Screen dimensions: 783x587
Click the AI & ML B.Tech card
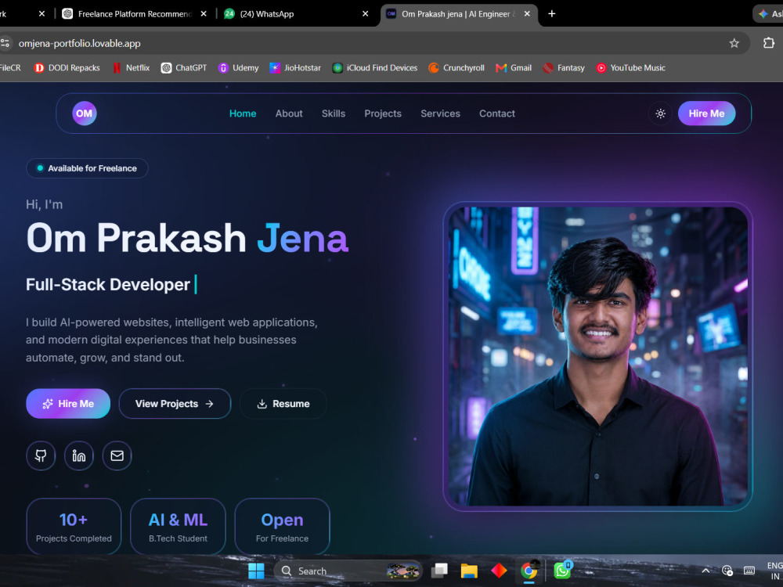[178, 527]
